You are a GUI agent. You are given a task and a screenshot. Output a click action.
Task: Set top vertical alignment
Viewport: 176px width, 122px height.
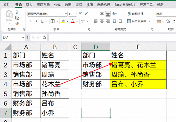click(96, 13)
